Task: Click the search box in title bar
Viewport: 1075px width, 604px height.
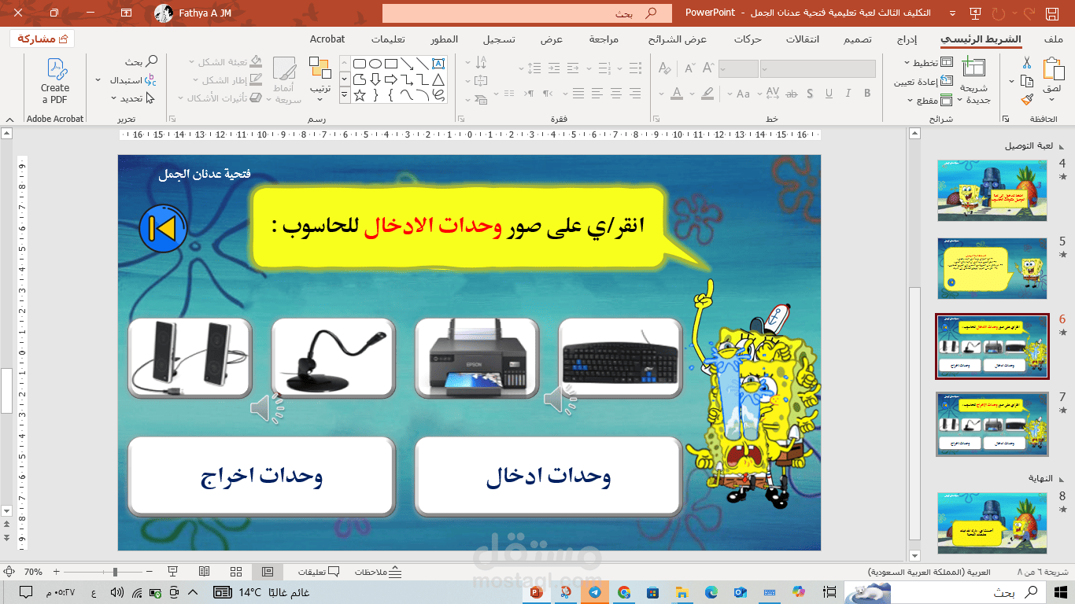Action: [527, 13]
